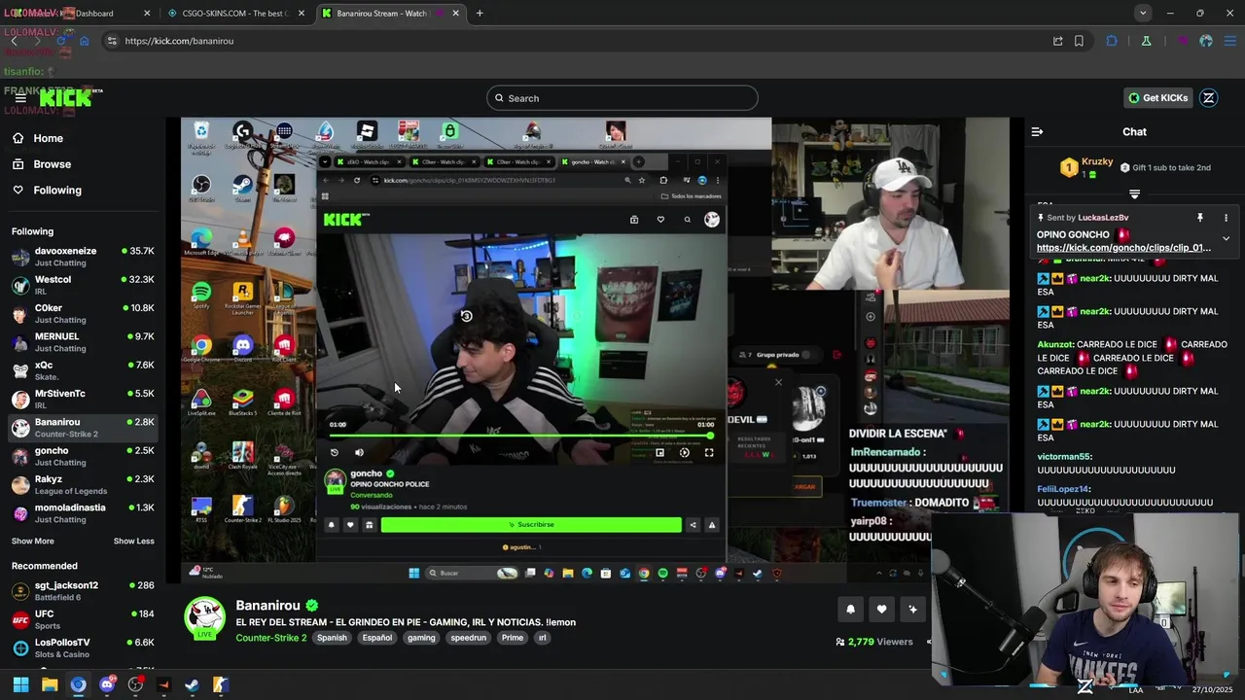Open goncho channel in Following list
Viewport: 1245px width, 700px height.
pos(83,456)
